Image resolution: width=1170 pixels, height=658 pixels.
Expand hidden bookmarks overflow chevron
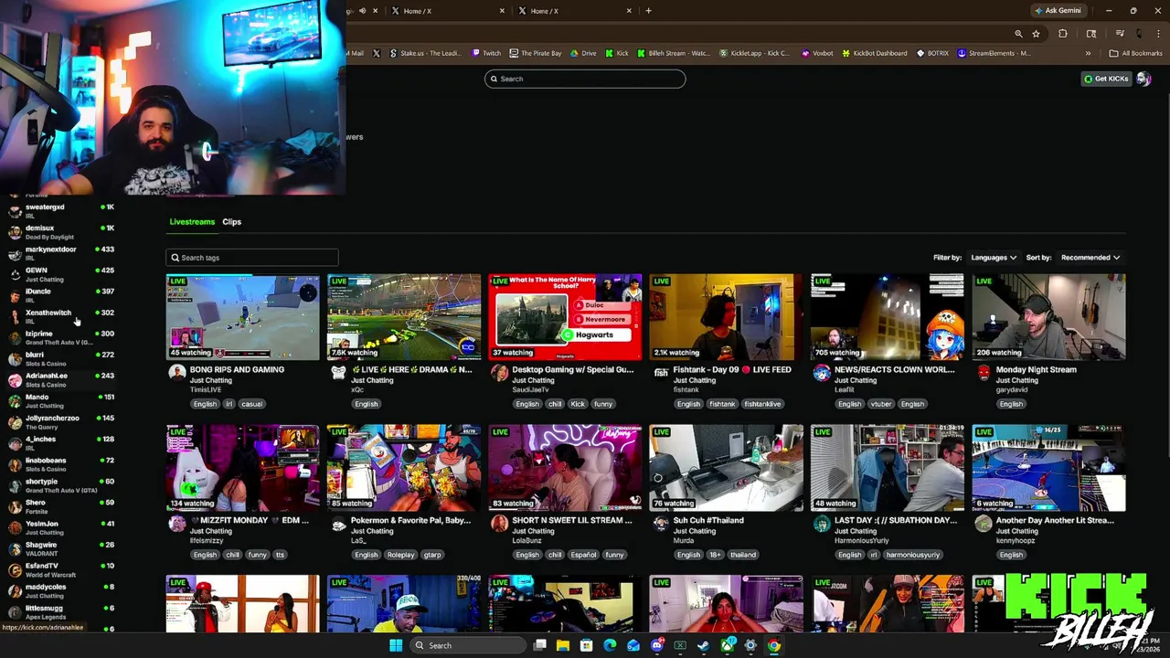click(x=1088, y=53)
